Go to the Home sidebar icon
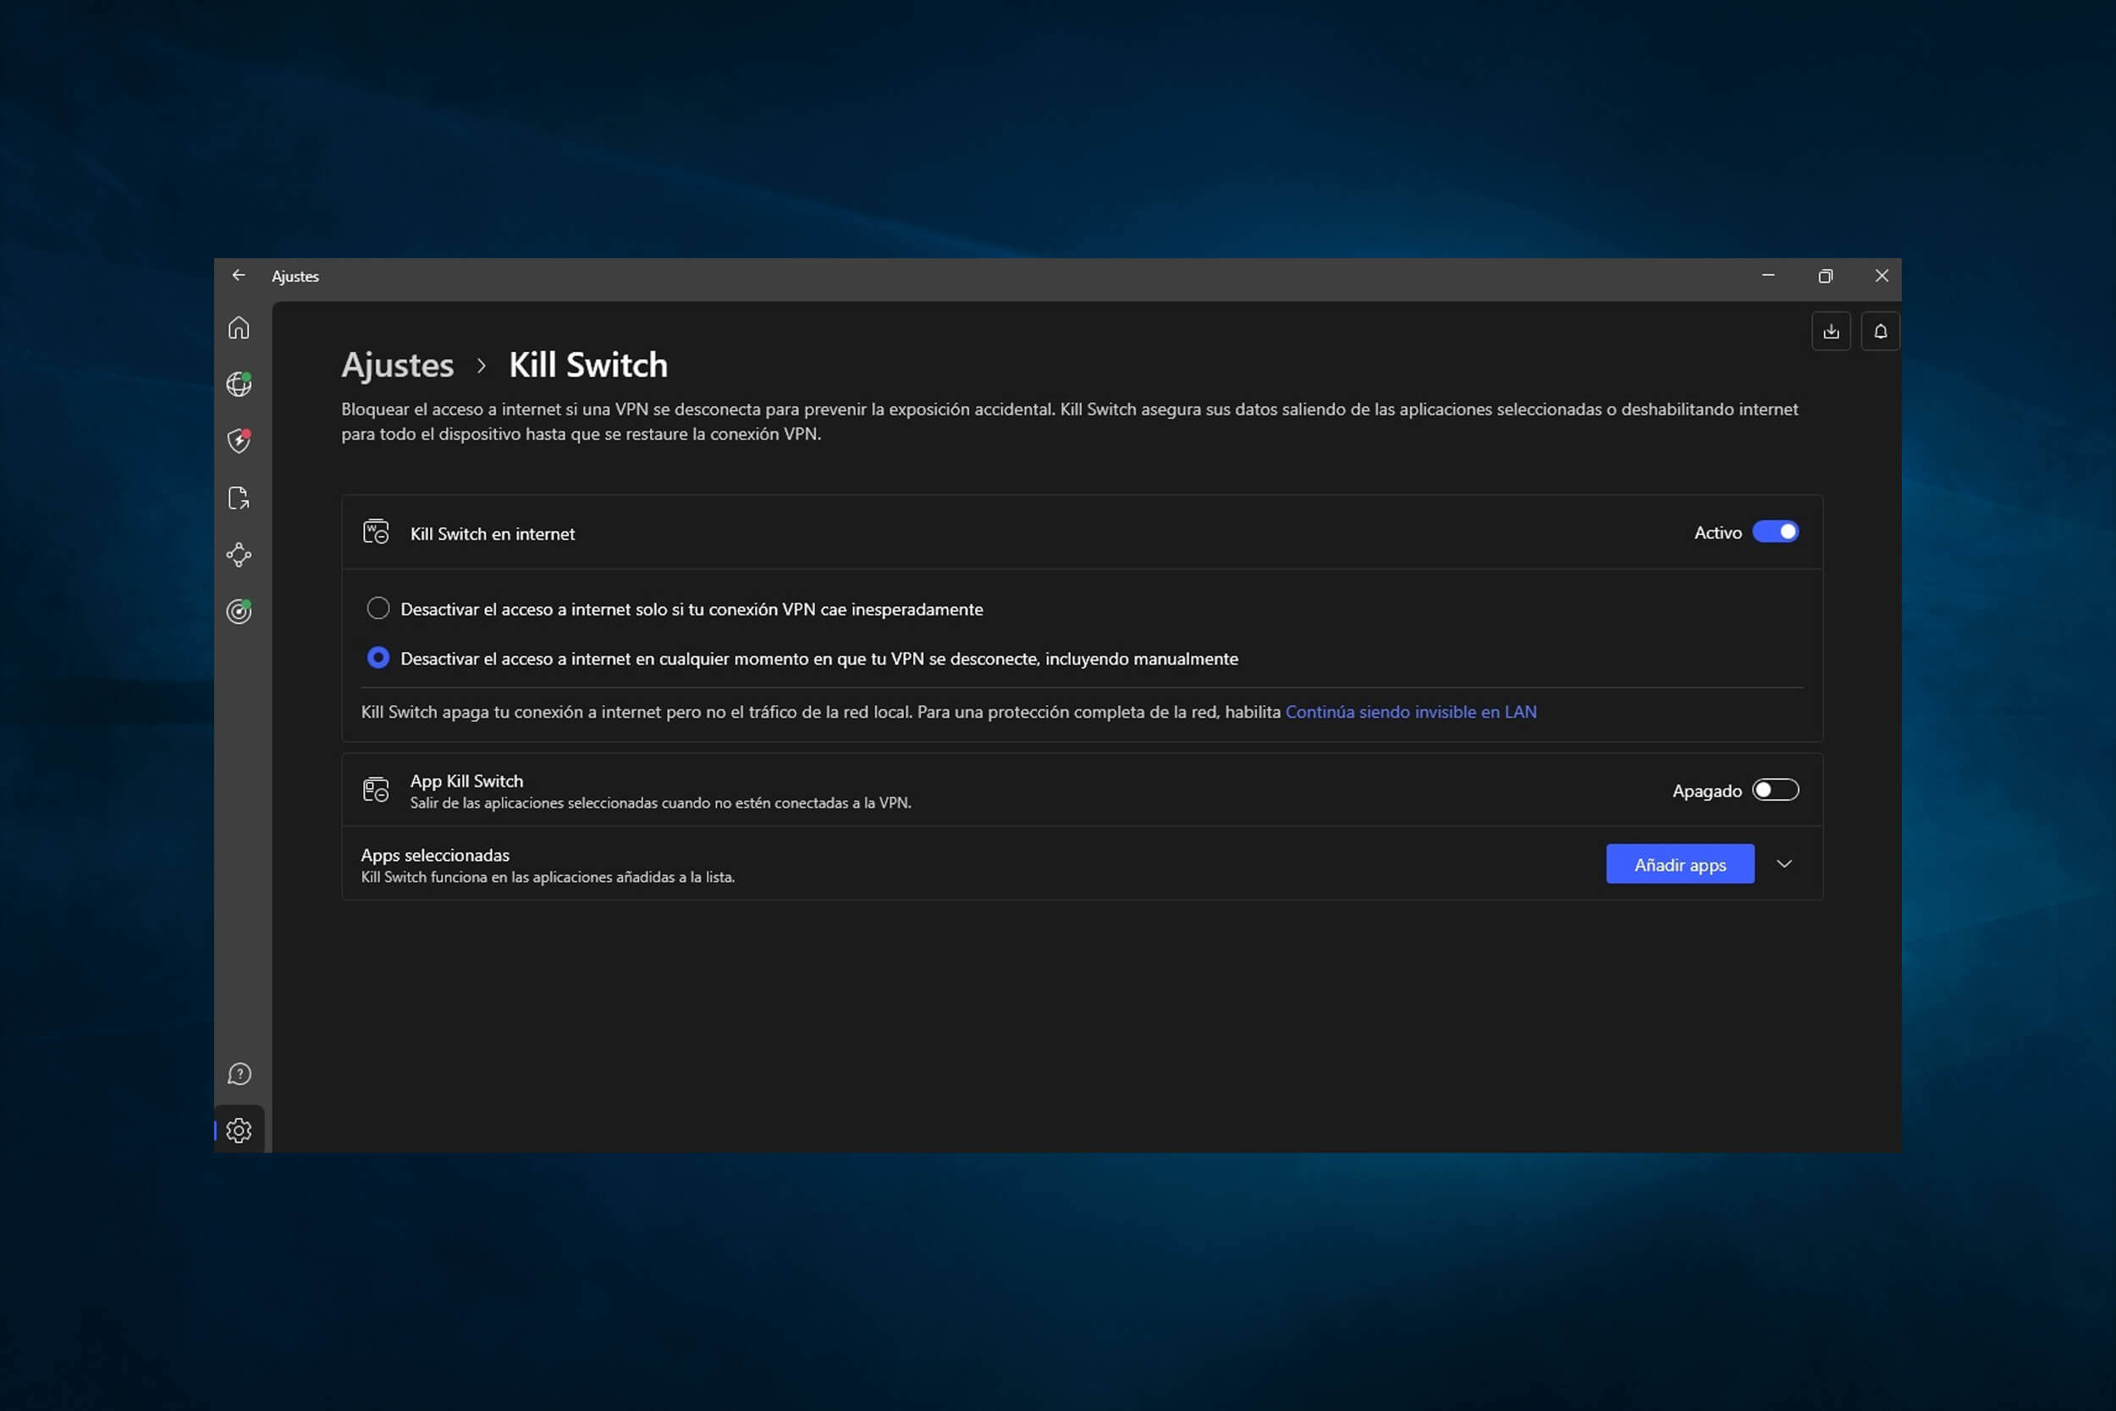Viewport: 2116px width, 1411px height. pos(239,328)
